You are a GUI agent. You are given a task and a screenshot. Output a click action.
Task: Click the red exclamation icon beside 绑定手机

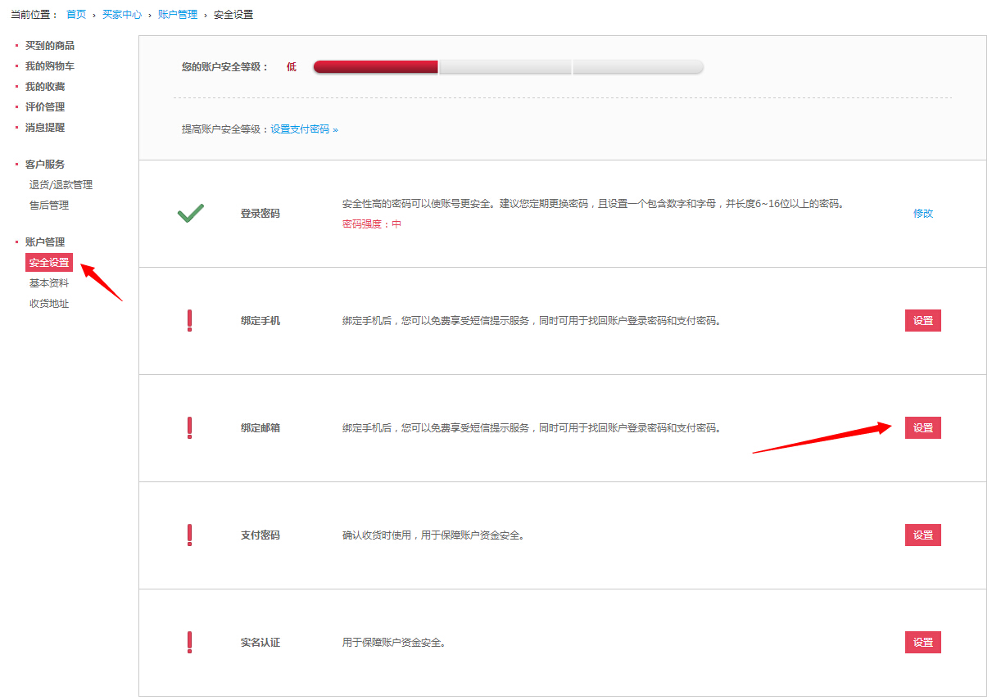pyautogui.click(x=189, y=321)
